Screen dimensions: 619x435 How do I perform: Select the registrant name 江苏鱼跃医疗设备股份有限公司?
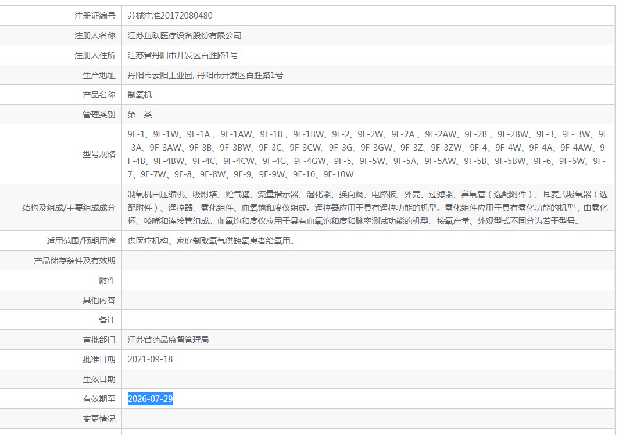[x=184, y=35]
